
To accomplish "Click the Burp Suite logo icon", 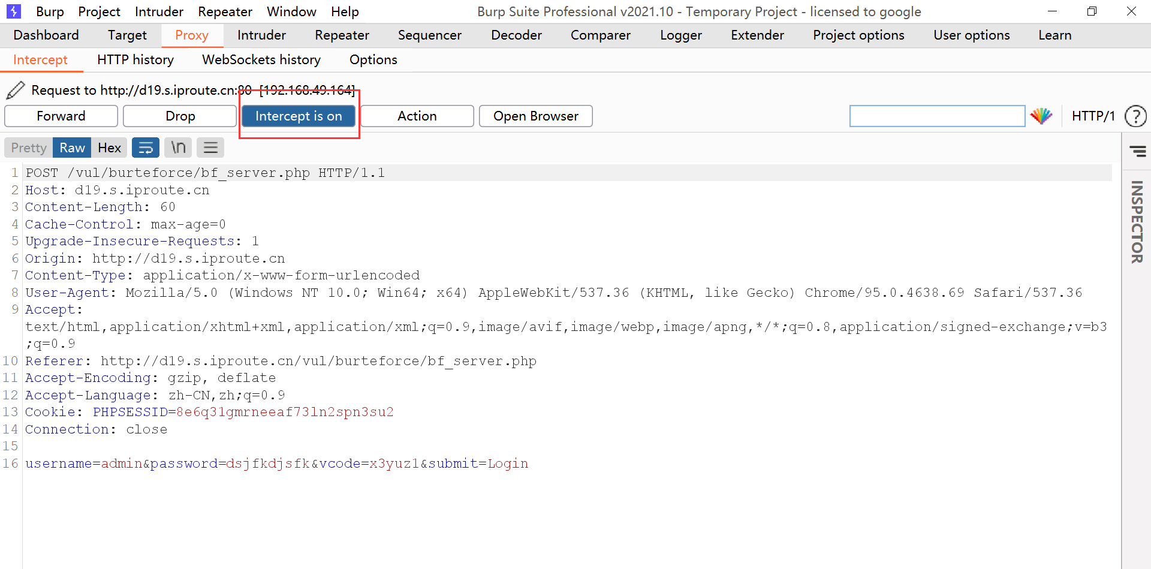I will pos(13,11).
